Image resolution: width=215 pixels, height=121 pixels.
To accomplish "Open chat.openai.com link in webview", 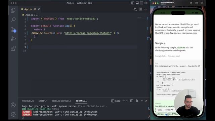I will (x=189, y=33).
